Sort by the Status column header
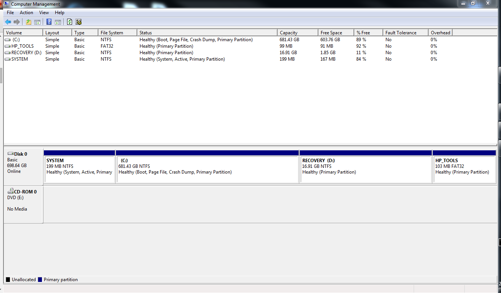Viewport: 501px width, 293px height. 207,33
